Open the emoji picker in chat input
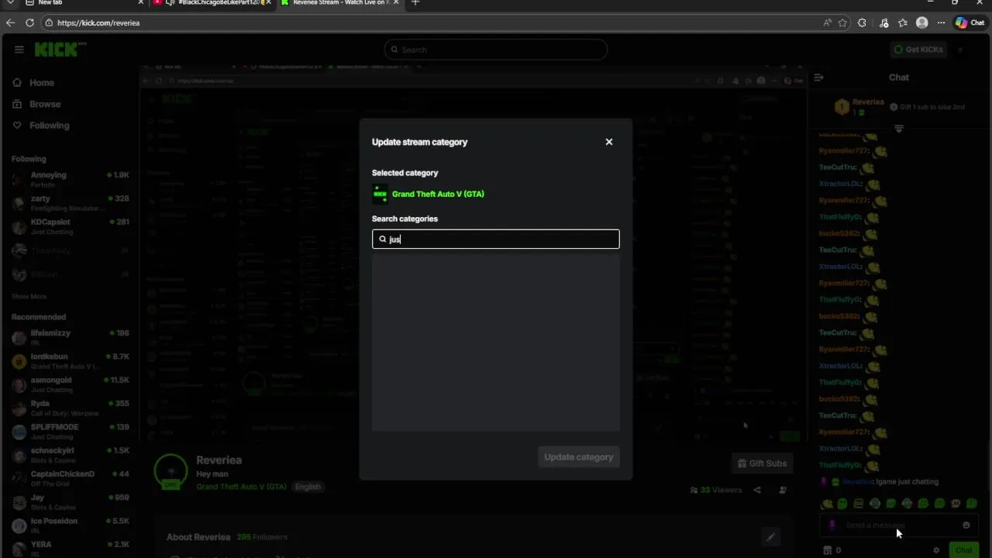992x558 pixels. [966, 525]
